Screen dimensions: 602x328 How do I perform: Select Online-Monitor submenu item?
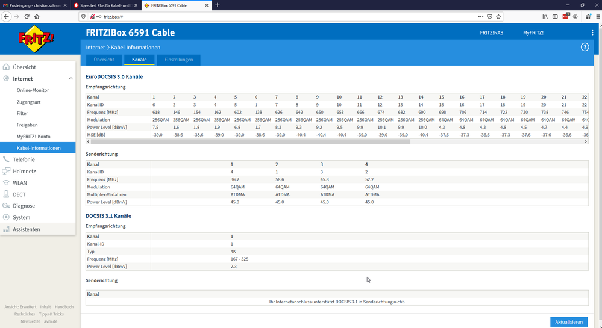[x=33, y=90]
